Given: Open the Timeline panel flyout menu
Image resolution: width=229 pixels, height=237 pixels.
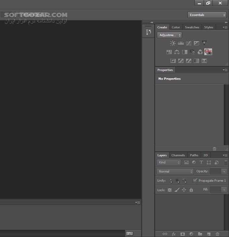Looking at the screenshot, I should pos(138,202).
